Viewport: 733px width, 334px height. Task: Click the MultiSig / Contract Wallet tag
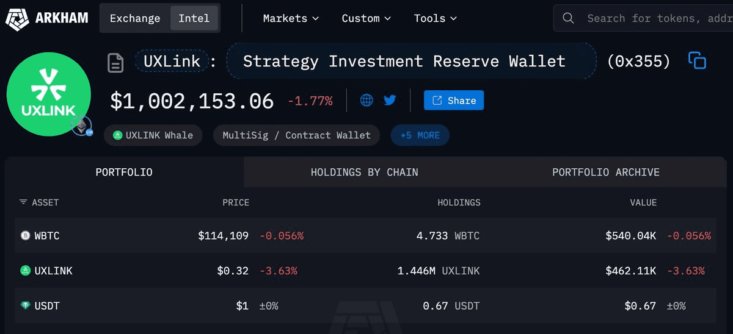click(x=296, y=135)
